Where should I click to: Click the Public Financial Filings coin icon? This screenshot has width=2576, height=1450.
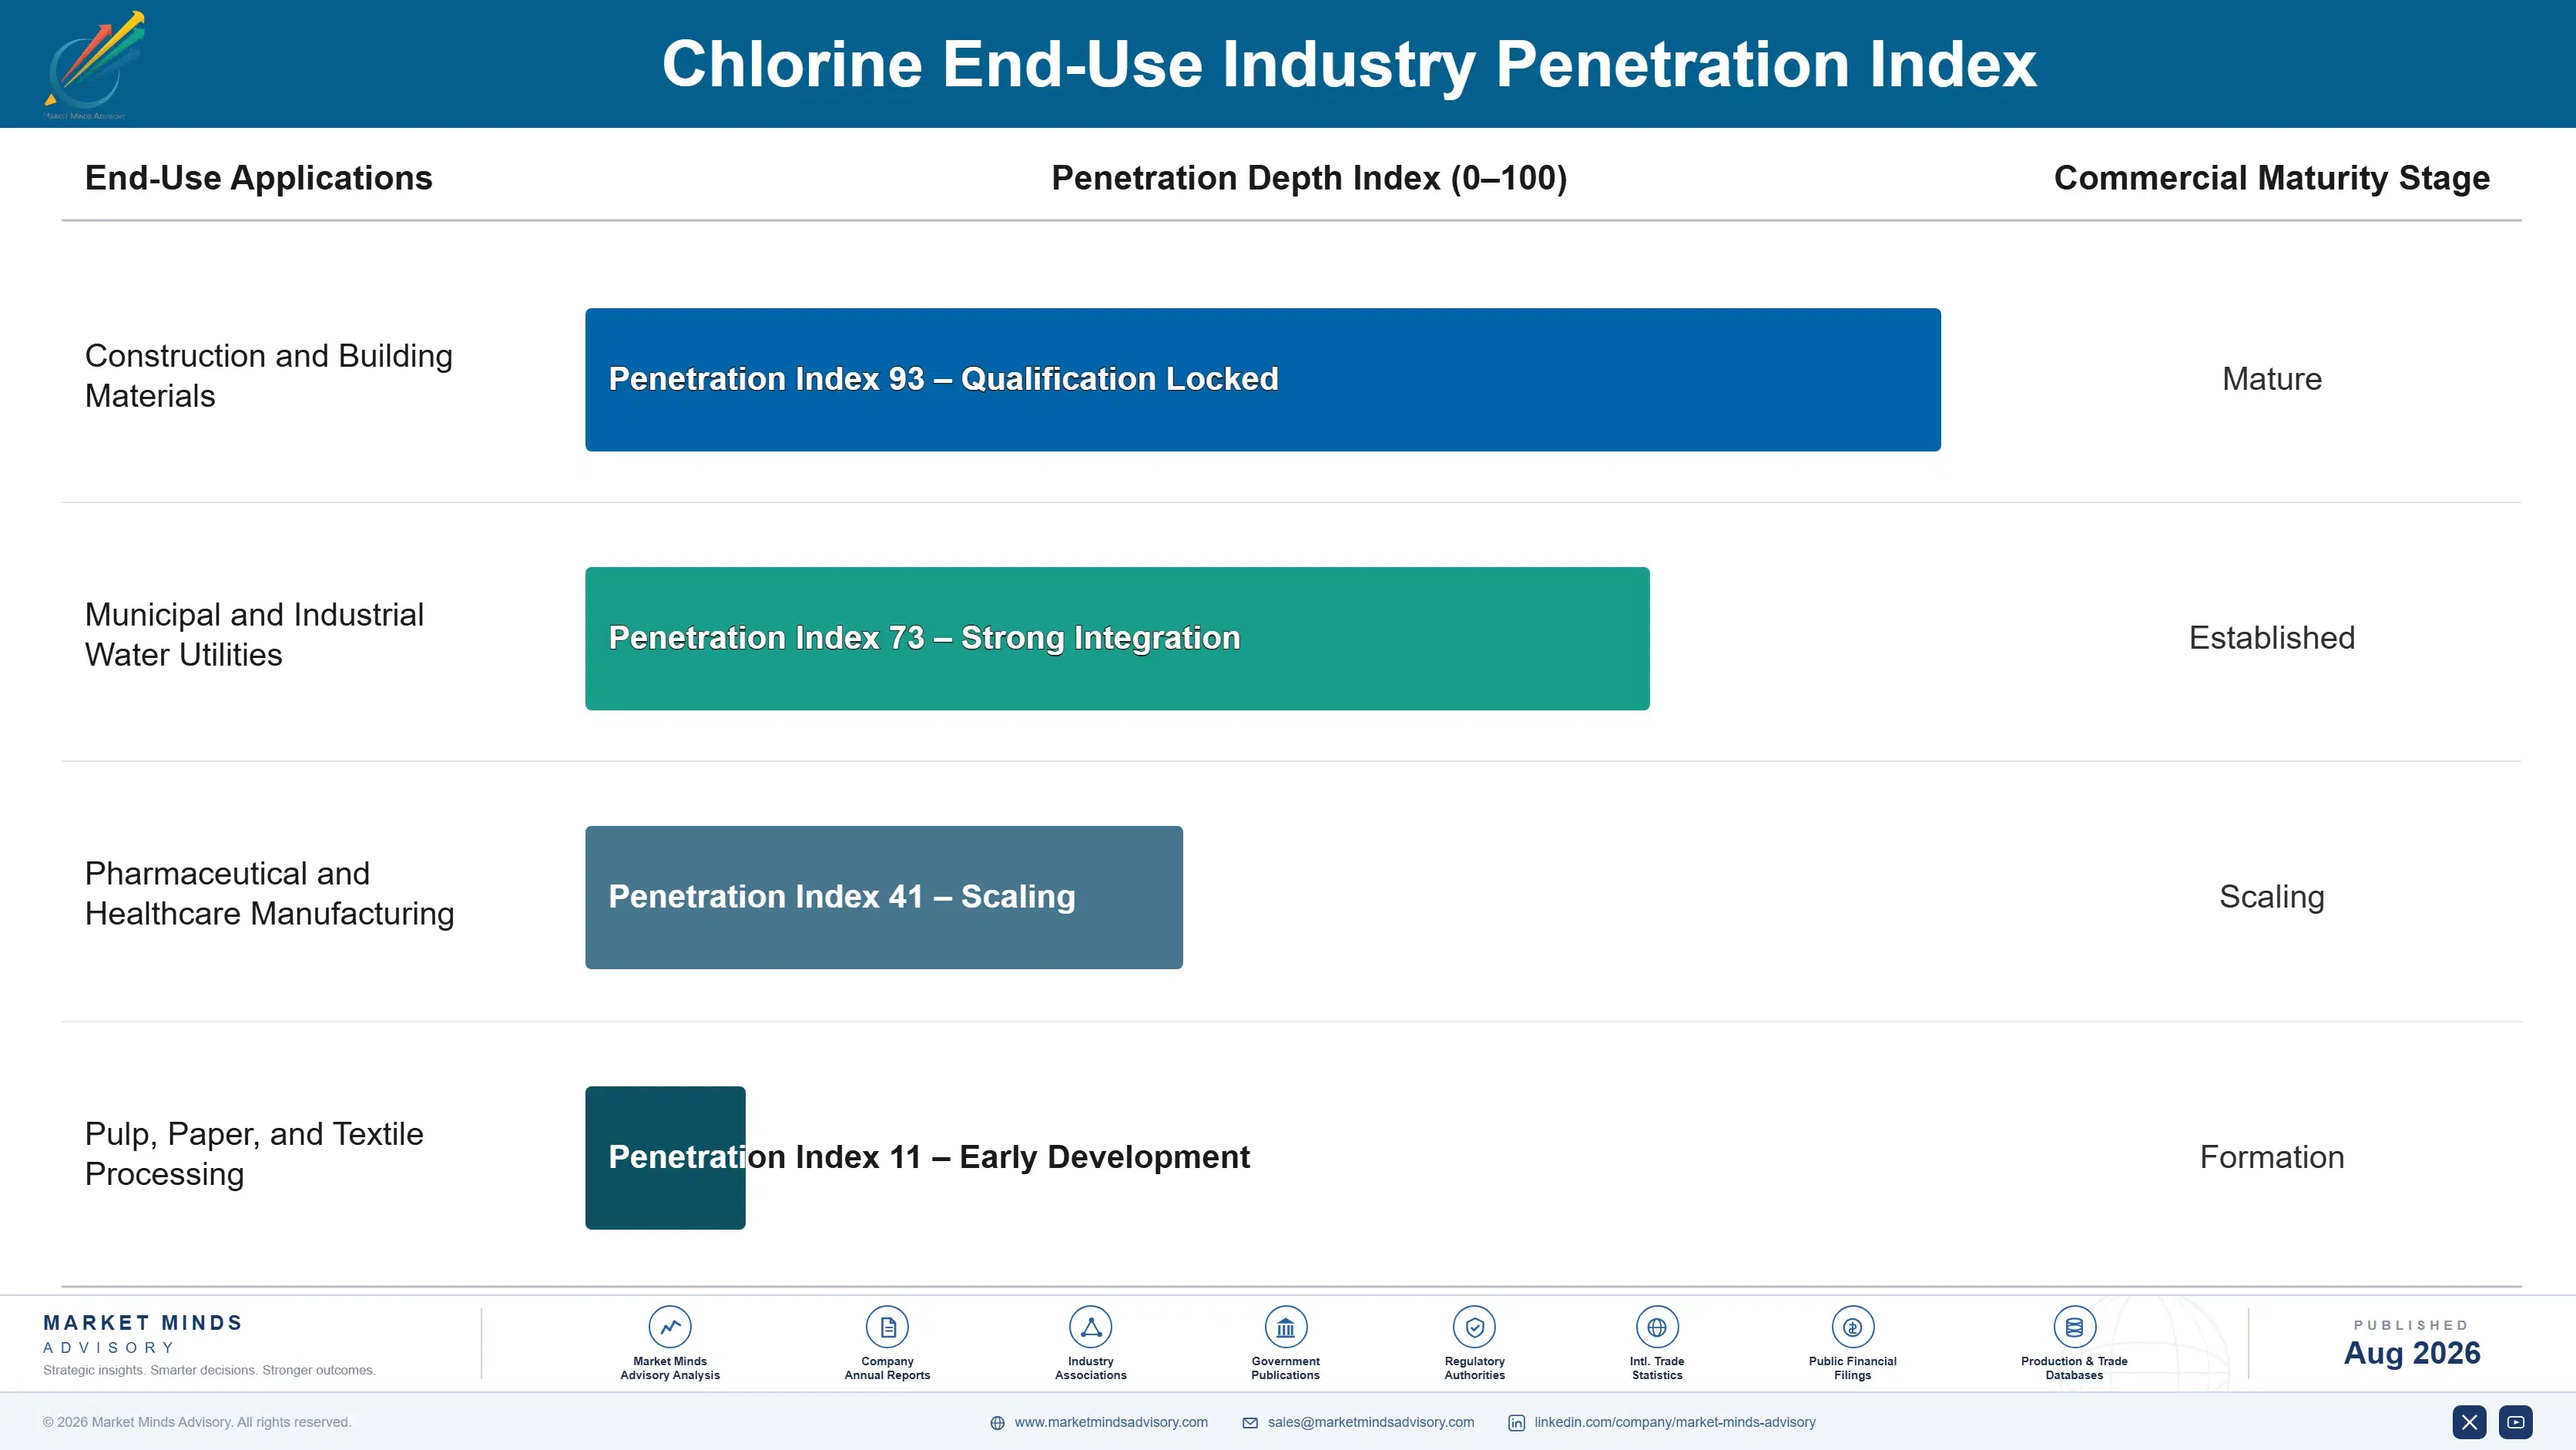click(1852, 1327)
